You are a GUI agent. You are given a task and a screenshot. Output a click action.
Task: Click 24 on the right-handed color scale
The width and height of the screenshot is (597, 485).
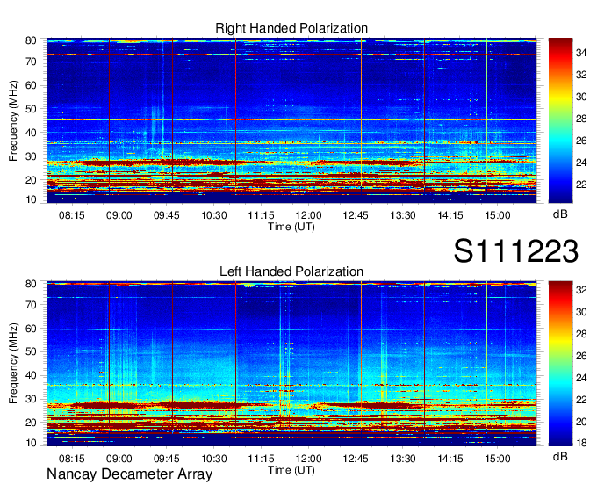point(581,163)
